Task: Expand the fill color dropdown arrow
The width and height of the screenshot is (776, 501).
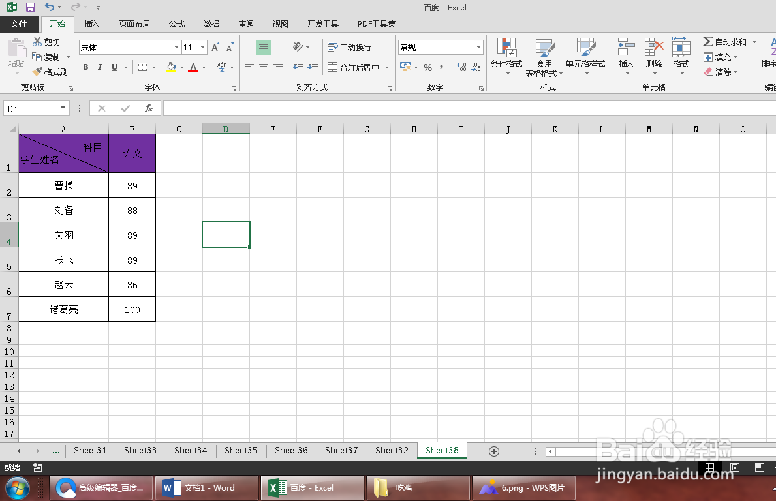Action: (x=181, y=67)
